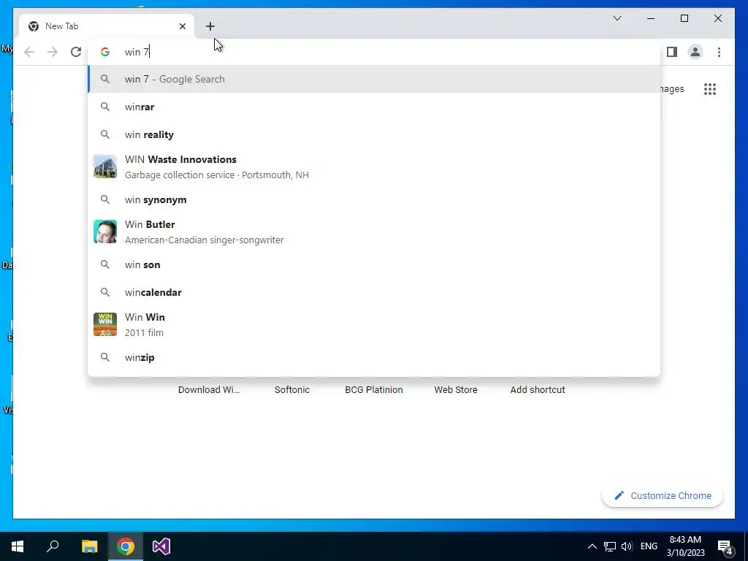Close the New Tab tab
The image size is (748, 561).
point(182,26)
